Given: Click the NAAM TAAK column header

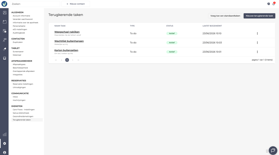Looking at the screenshot, I should [x=60, y=26].
